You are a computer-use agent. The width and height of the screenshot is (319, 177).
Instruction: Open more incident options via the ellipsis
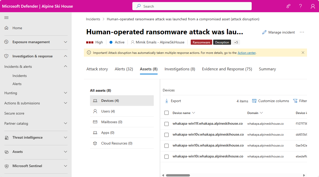tap(302, 32)
